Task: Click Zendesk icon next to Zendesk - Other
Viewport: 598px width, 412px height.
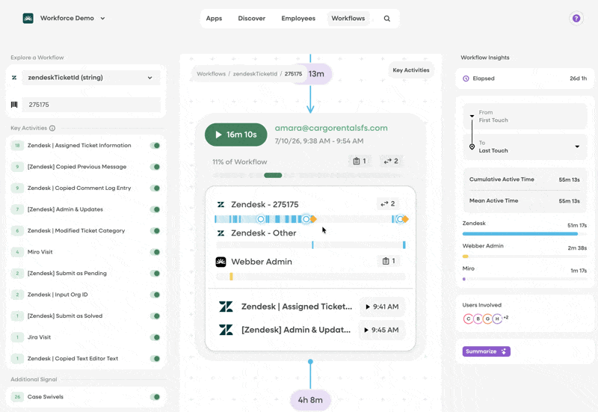Action: click(x=221, y=233)
